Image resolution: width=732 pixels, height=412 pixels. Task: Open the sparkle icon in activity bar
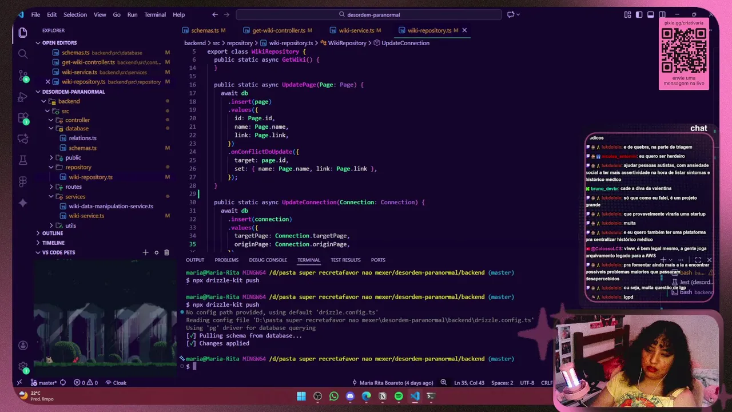[x=23, y=203]
